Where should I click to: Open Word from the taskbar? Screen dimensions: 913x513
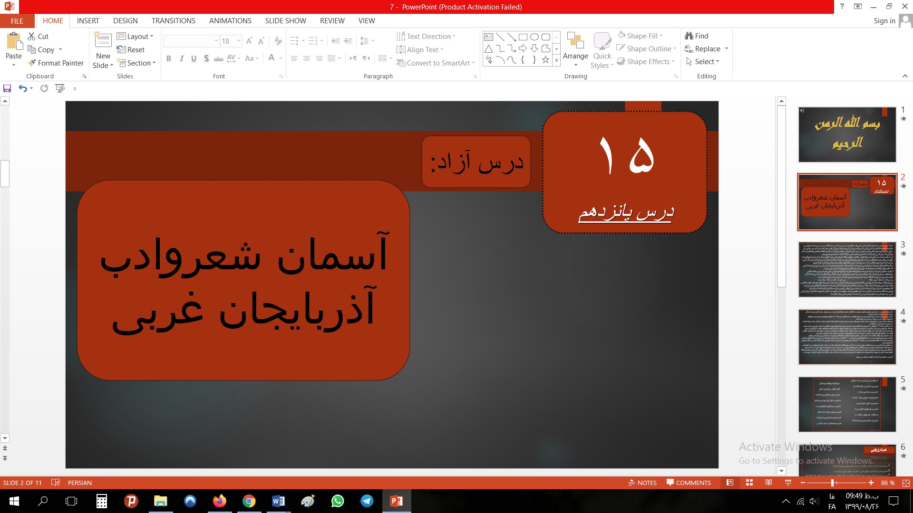click(x=278, y=501)
